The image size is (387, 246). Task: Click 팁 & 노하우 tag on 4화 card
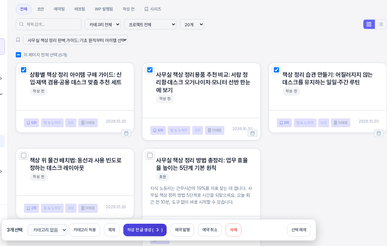tap(179, 130)
